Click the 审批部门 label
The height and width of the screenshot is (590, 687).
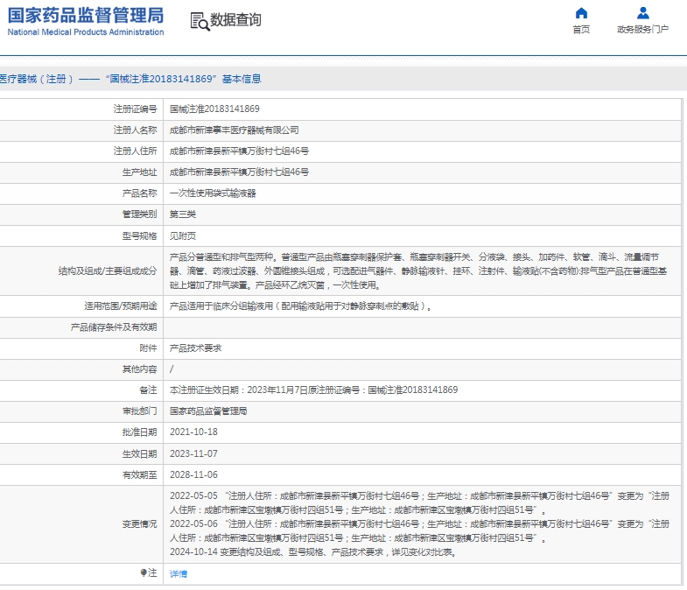[x=139, y=411]
